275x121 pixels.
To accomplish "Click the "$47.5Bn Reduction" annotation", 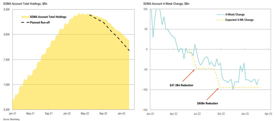I will click(x=181, y=85).
